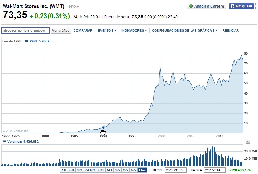This screenshot has width=258, height=174.
Task: Click the WMT 5,9062 legend label
Action: [39, 41]
